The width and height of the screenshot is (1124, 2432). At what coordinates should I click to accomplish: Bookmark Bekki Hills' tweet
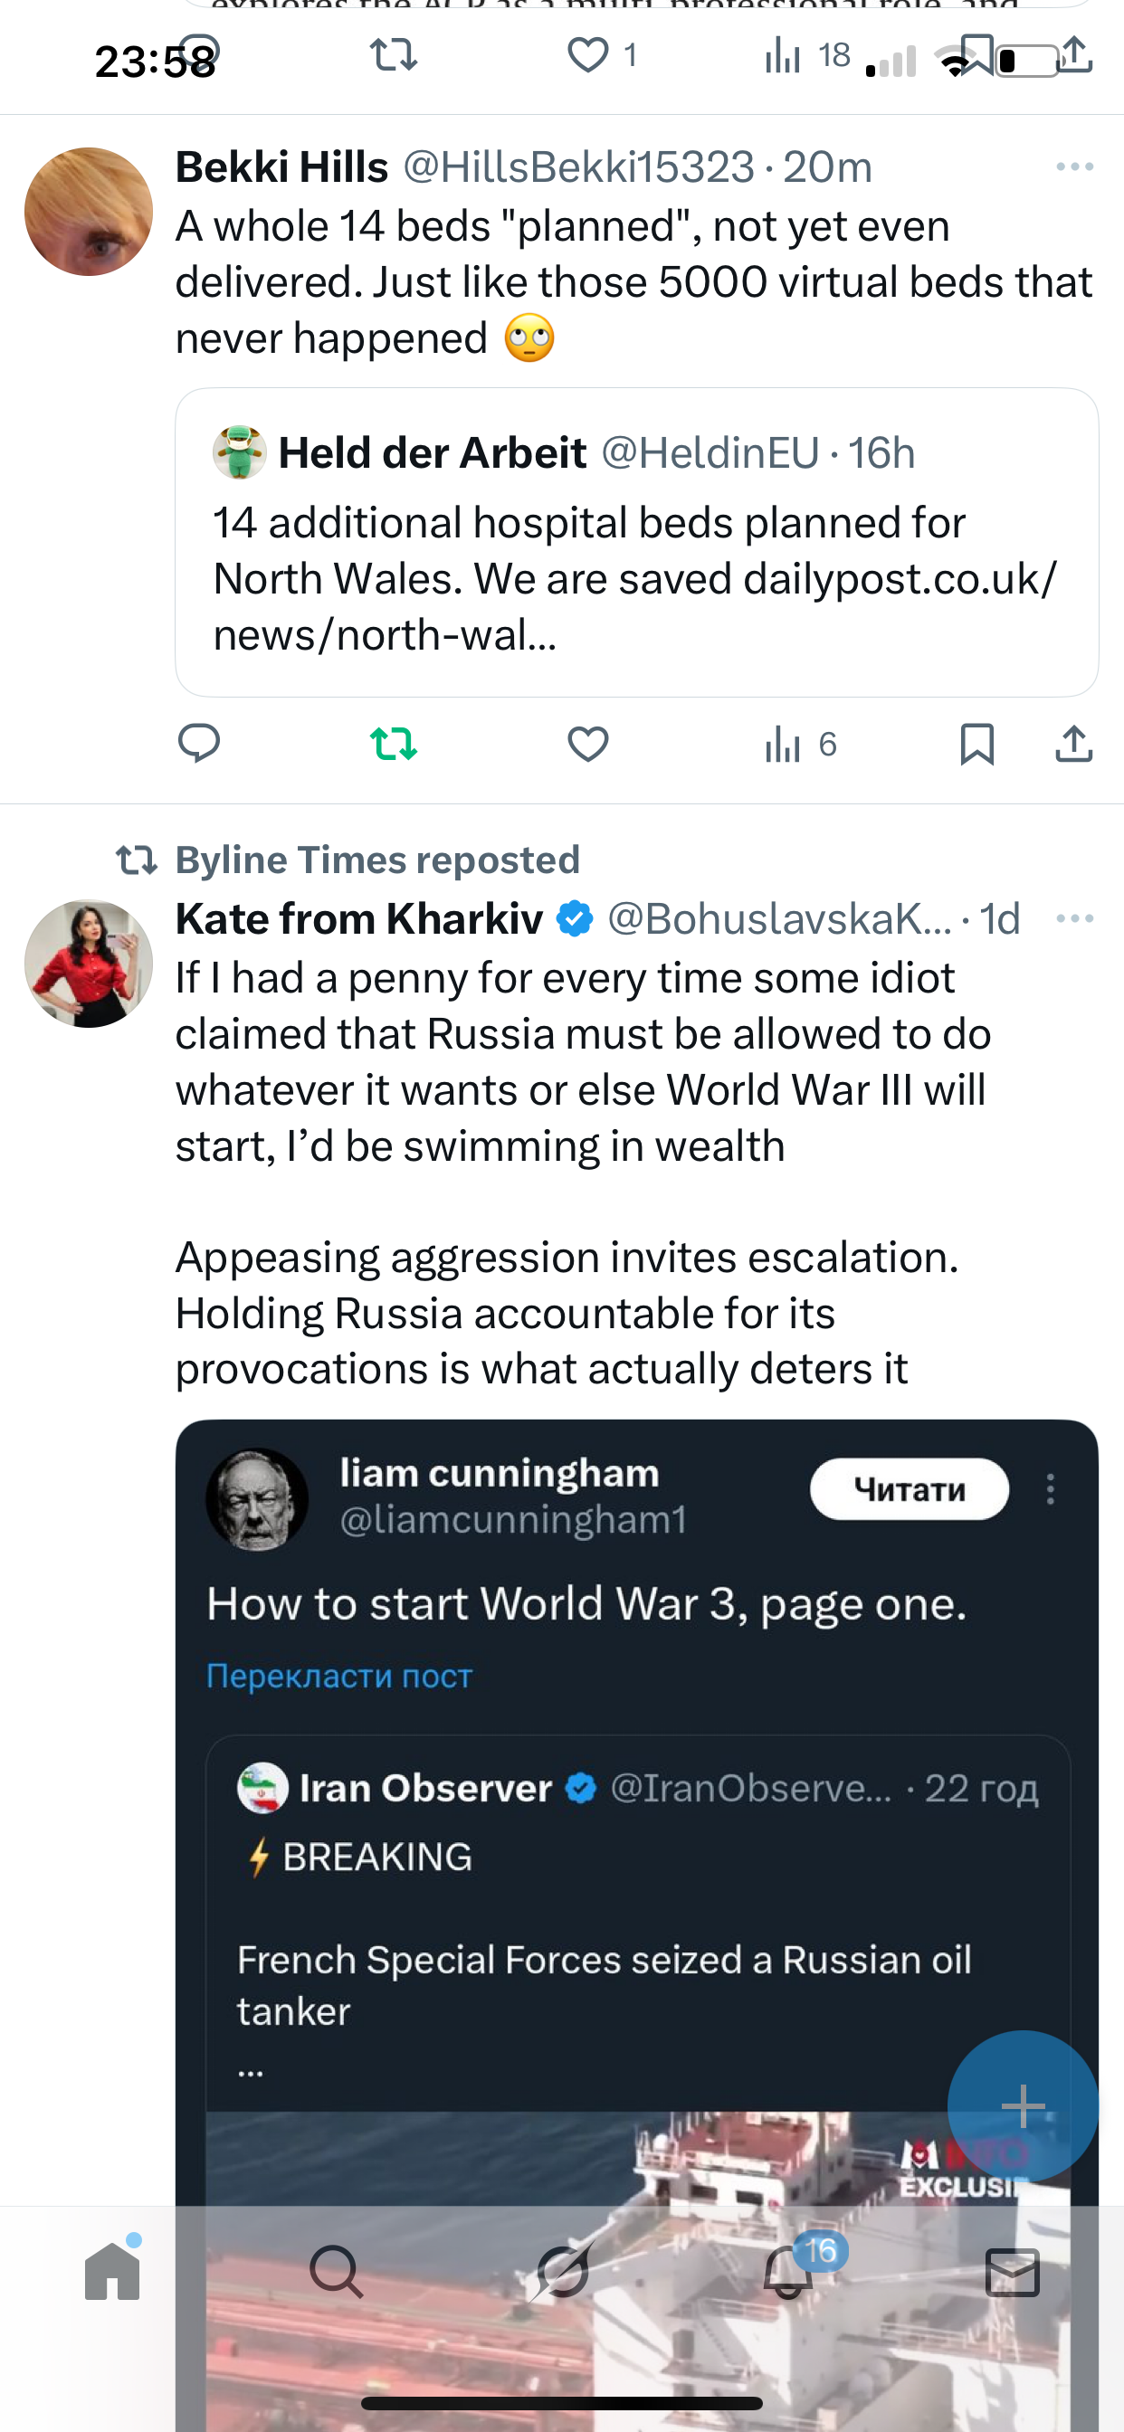pyautogui.click(x=976, y=744)
